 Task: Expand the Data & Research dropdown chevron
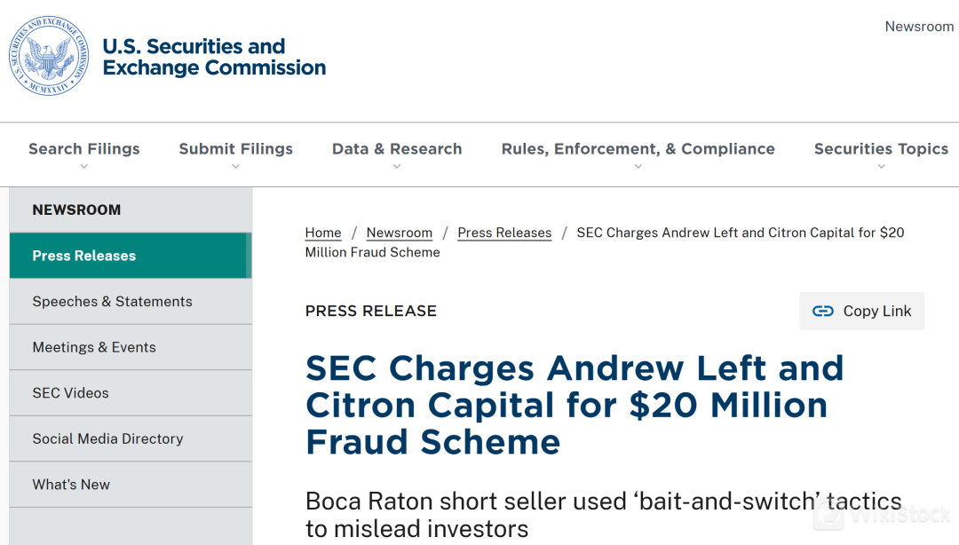click(x=397, y=166)
